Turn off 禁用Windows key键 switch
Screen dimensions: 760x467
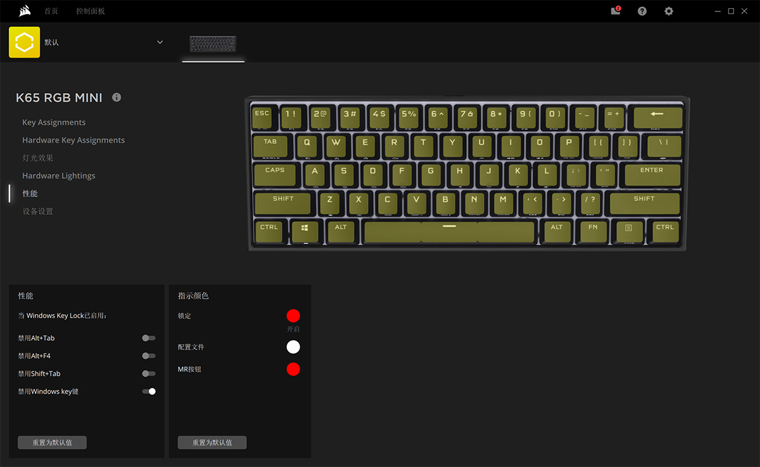pos(149,392)
